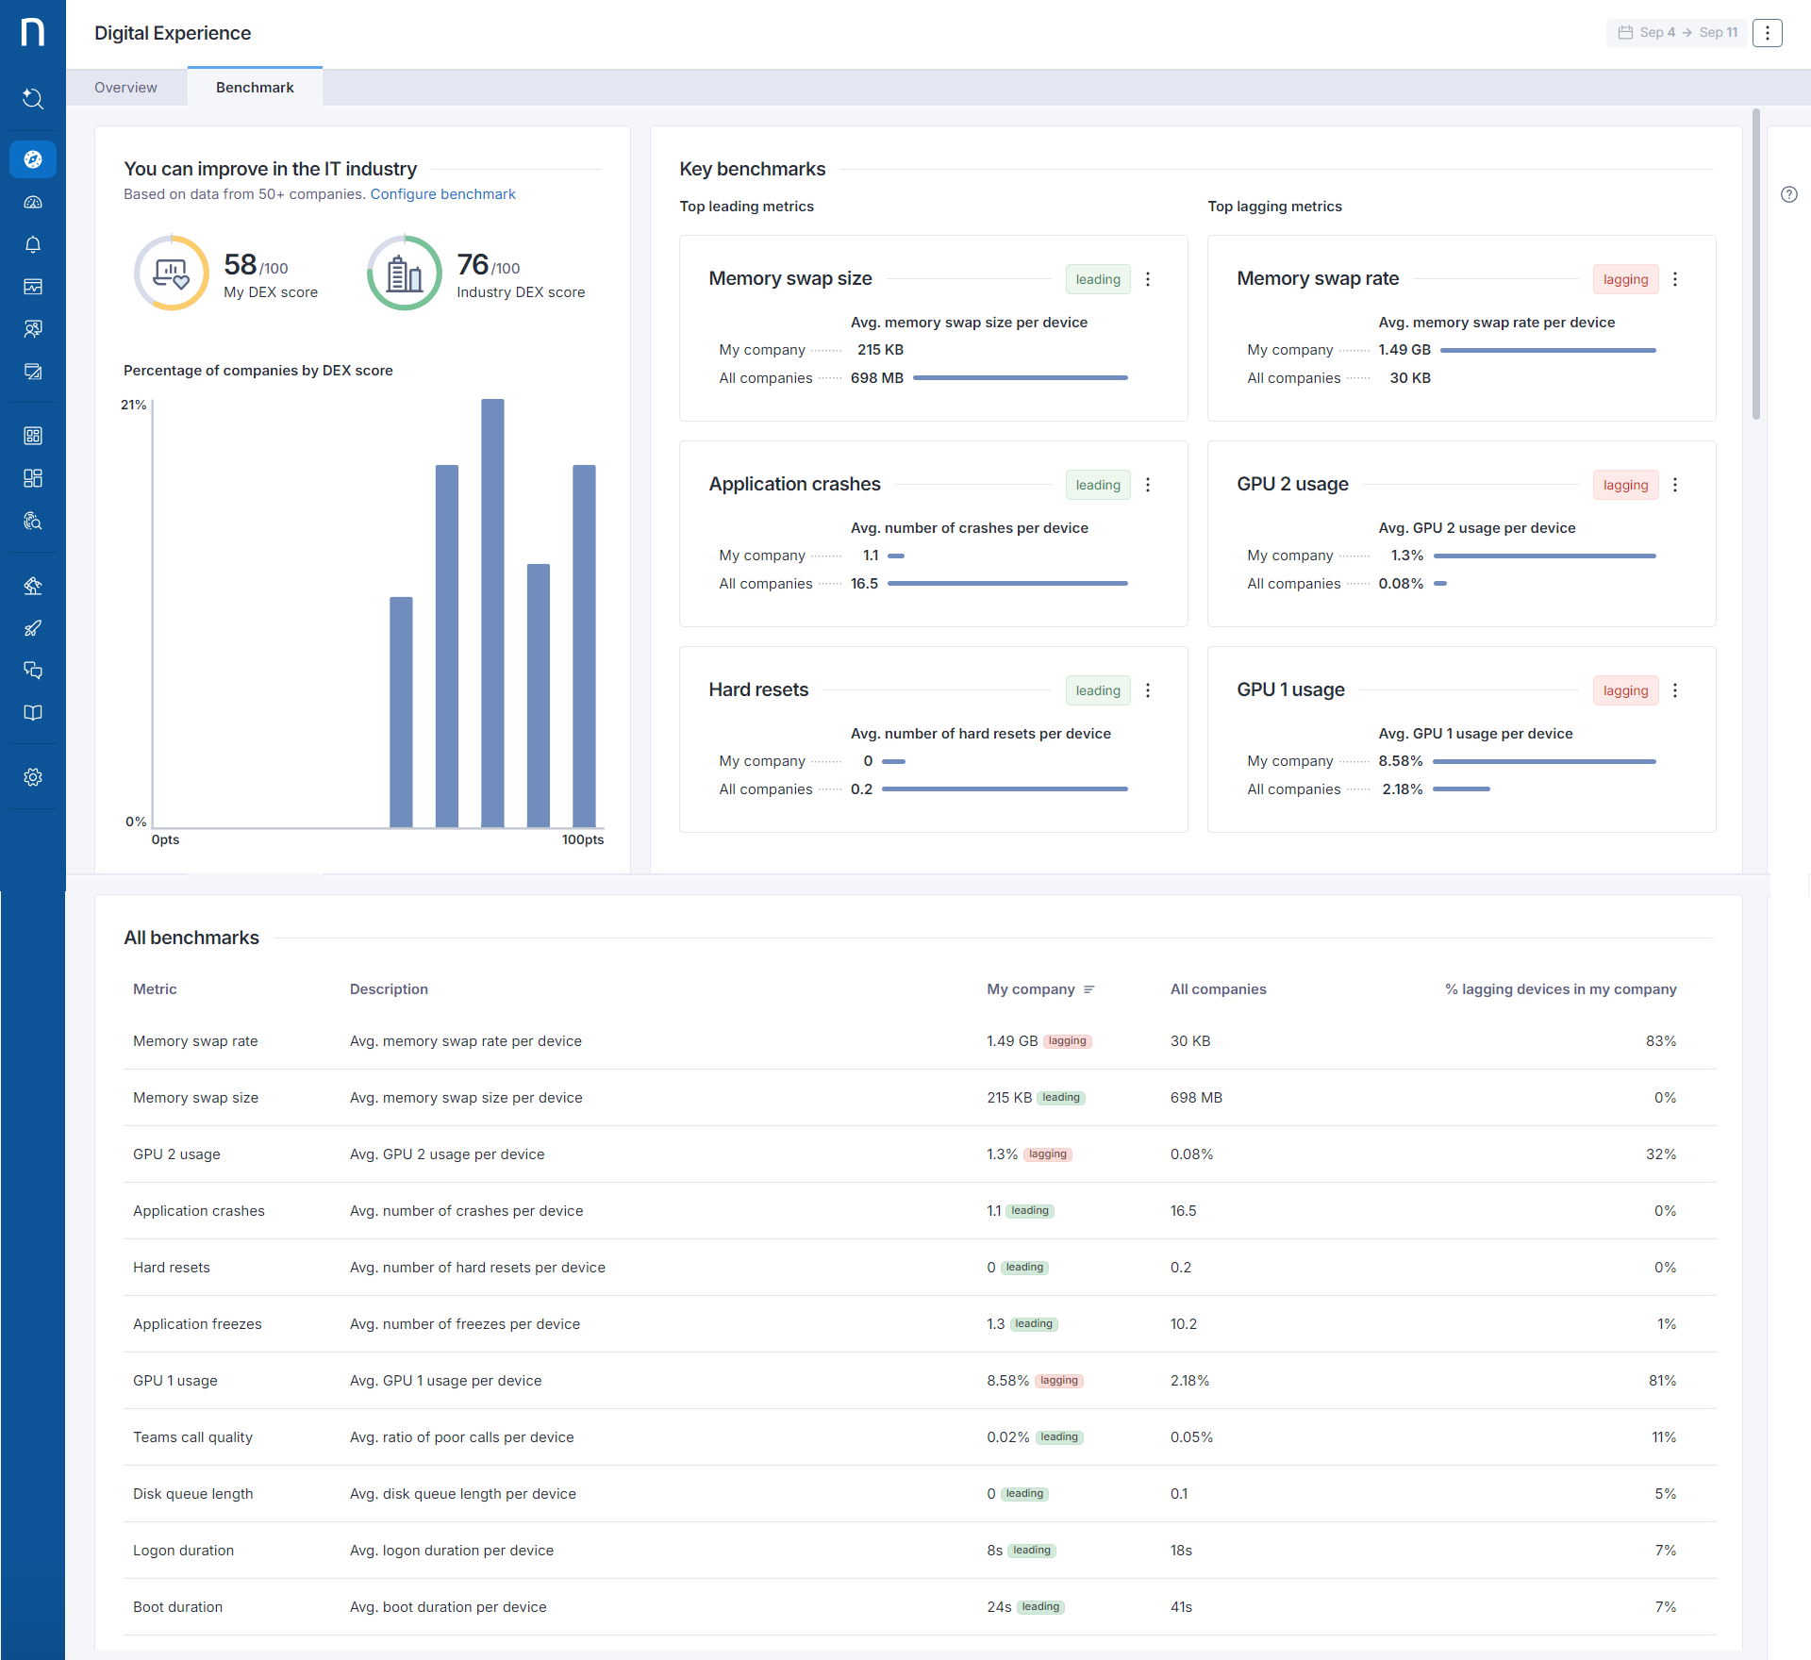
Task: Open the search icon in sidebar
Action: [x=33, y=98]
